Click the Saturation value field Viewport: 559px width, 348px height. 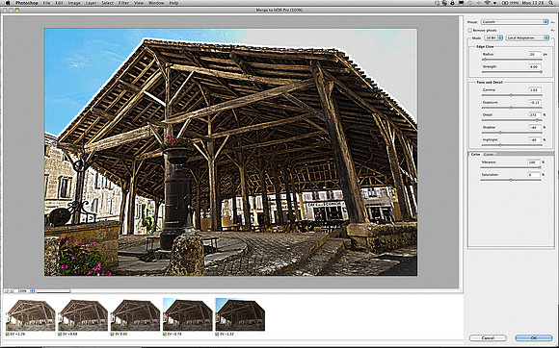tap(534, 175)
